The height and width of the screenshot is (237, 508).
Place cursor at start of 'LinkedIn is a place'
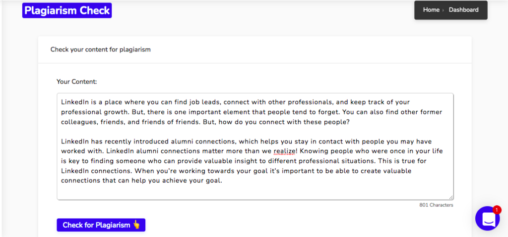(61, 102)
